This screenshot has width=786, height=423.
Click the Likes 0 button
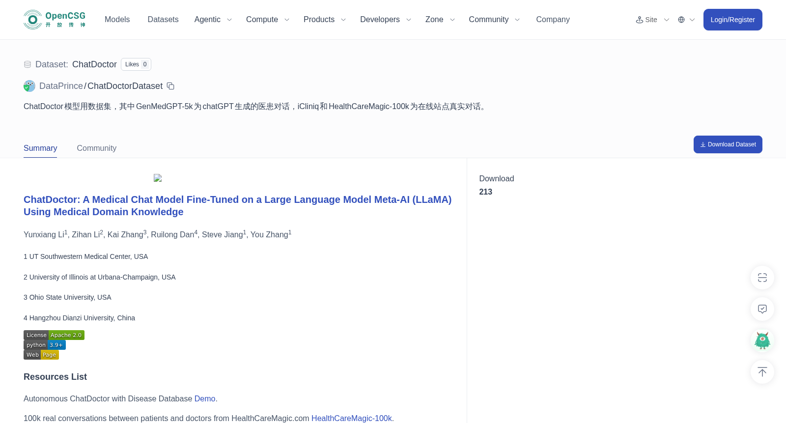[136, 64]
